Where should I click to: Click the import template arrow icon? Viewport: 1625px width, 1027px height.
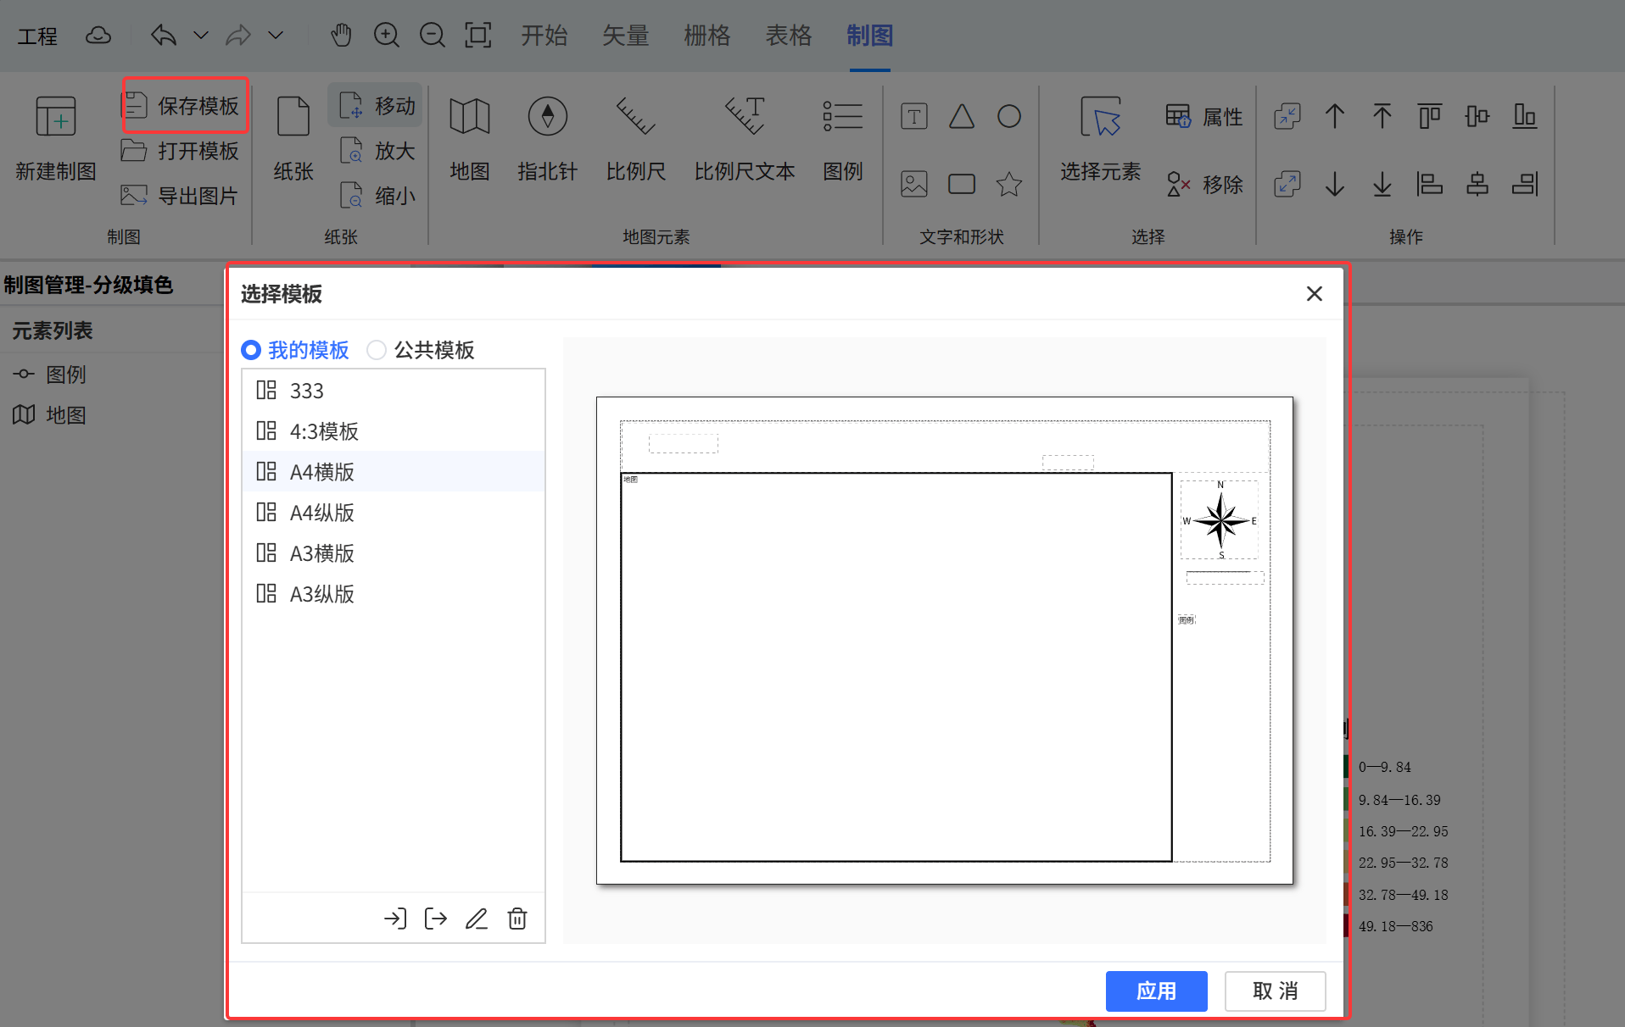tap(395, 919)
